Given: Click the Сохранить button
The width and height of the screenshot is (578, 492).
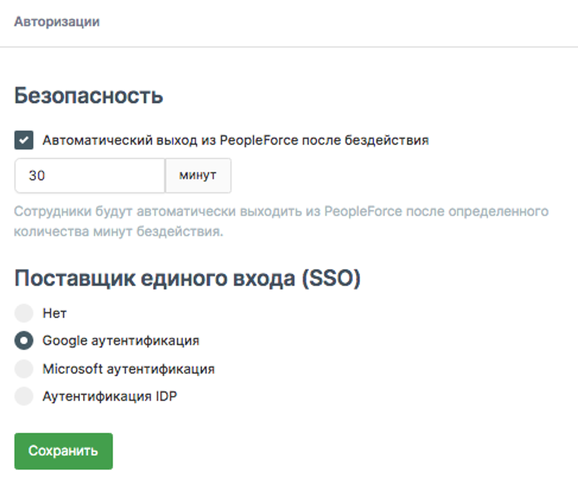Looking at the screenshot, I should pos(64,451).
